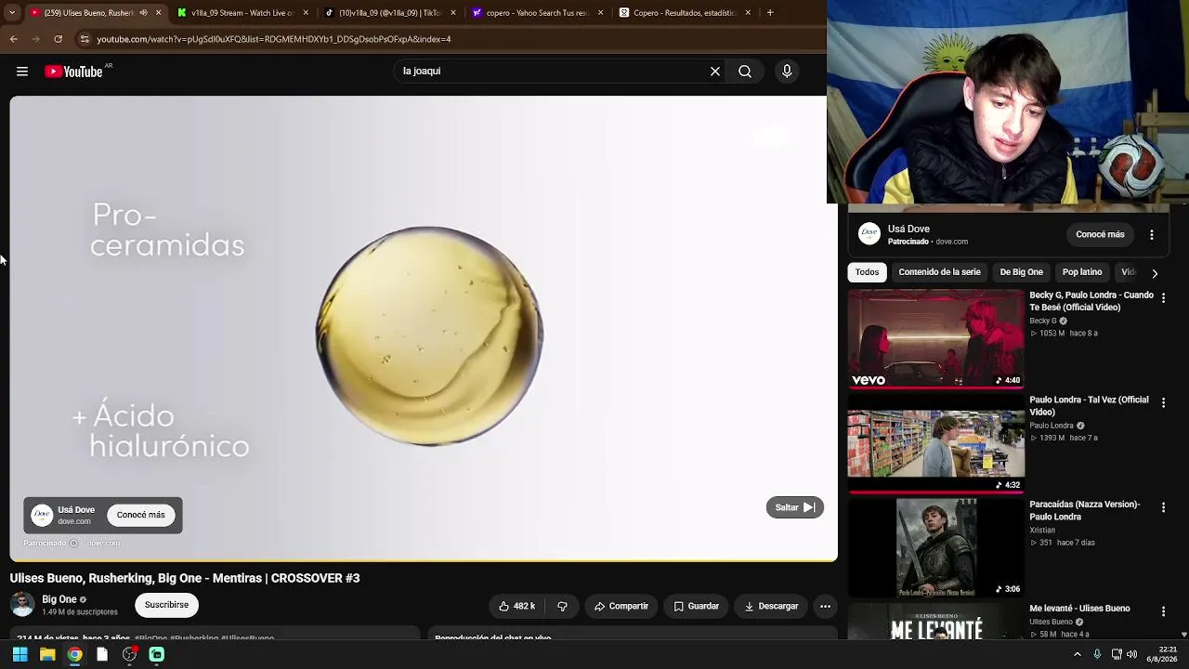Open options for Cuando Te Besé video
The width and height of the screenshot is (1189, 669).
coord(1163,298)
